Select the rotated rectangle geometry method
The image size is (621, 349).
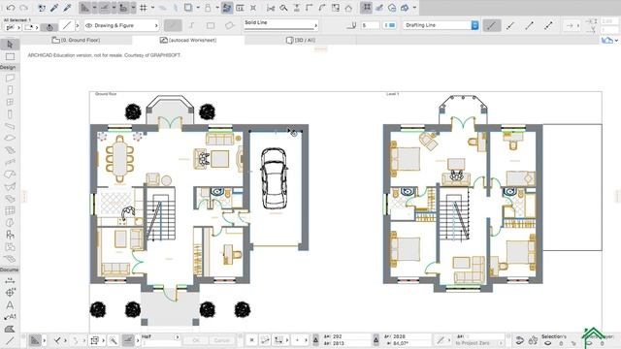(229, 25)
